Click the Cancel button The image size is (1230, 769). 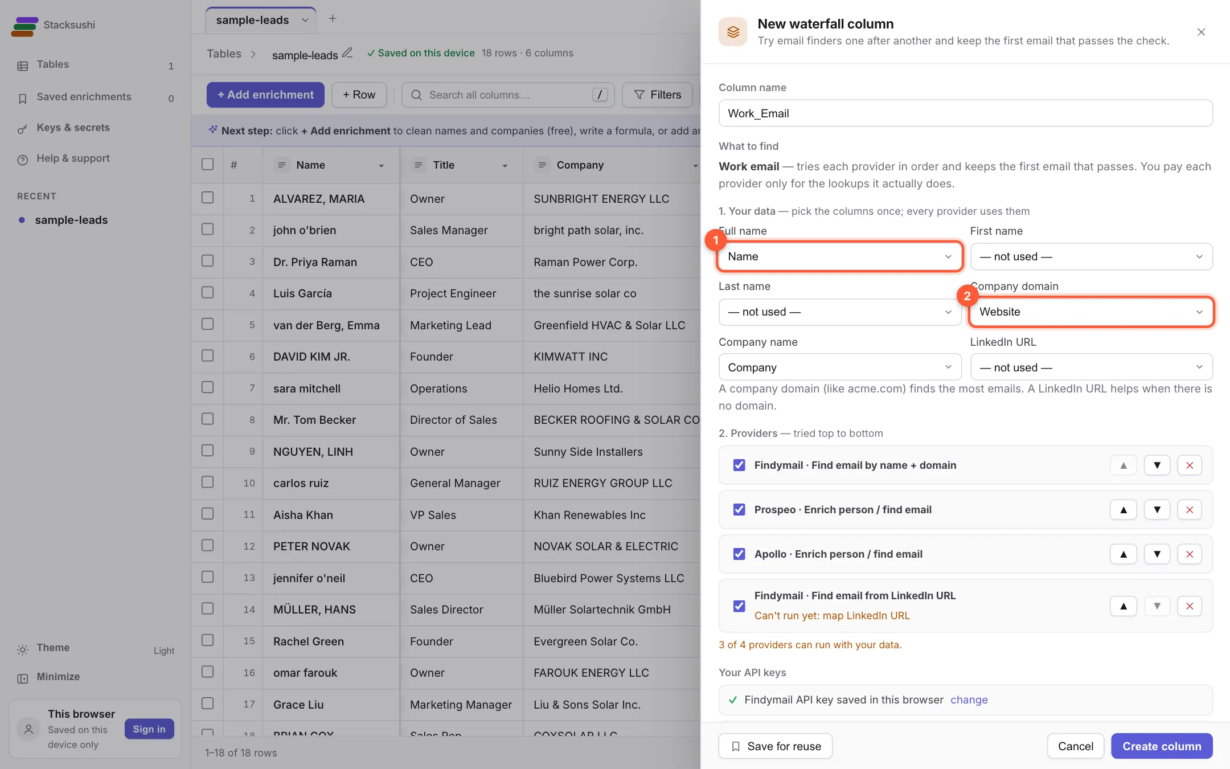click(1075, 746)
